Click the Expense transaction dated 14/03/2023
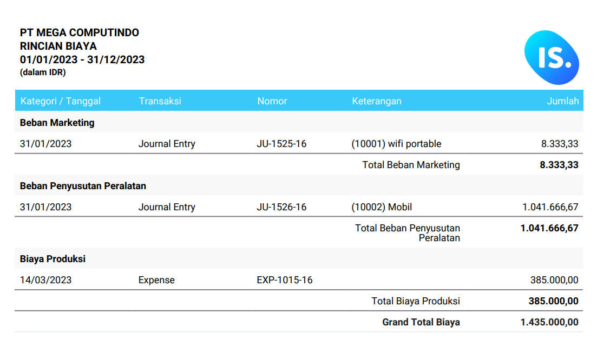The image size is (610, 360). click(x=156, y=280)
